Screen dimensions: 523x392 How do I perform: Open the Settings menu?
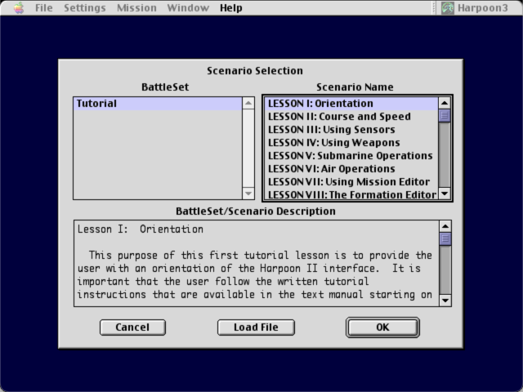pyautogui.click(x=85, y=7)
